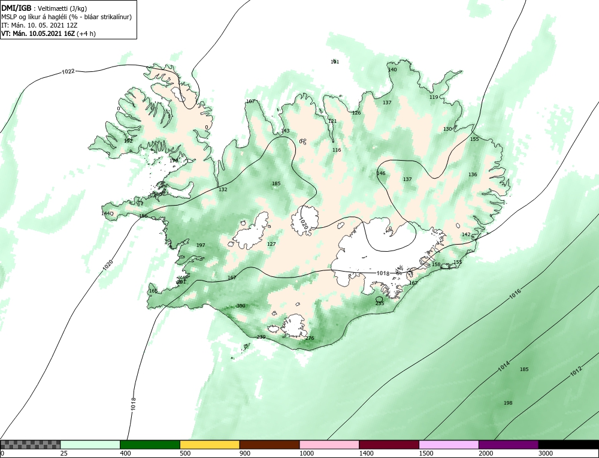Screen dimensions: 599x458
Task: Click the legend tick label 25
Action: [x=63, y=454]
